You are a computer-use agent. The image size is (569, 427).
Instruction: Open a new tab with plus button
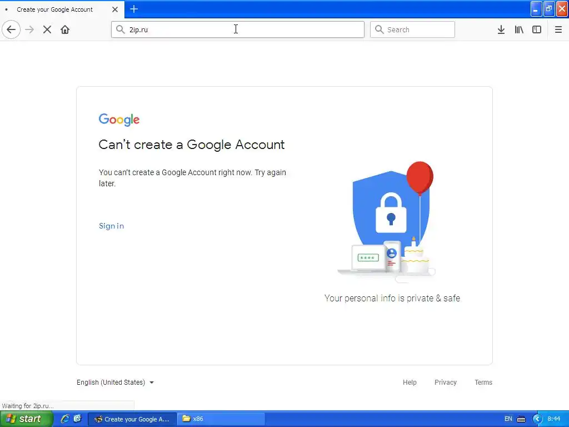point(134,9)
